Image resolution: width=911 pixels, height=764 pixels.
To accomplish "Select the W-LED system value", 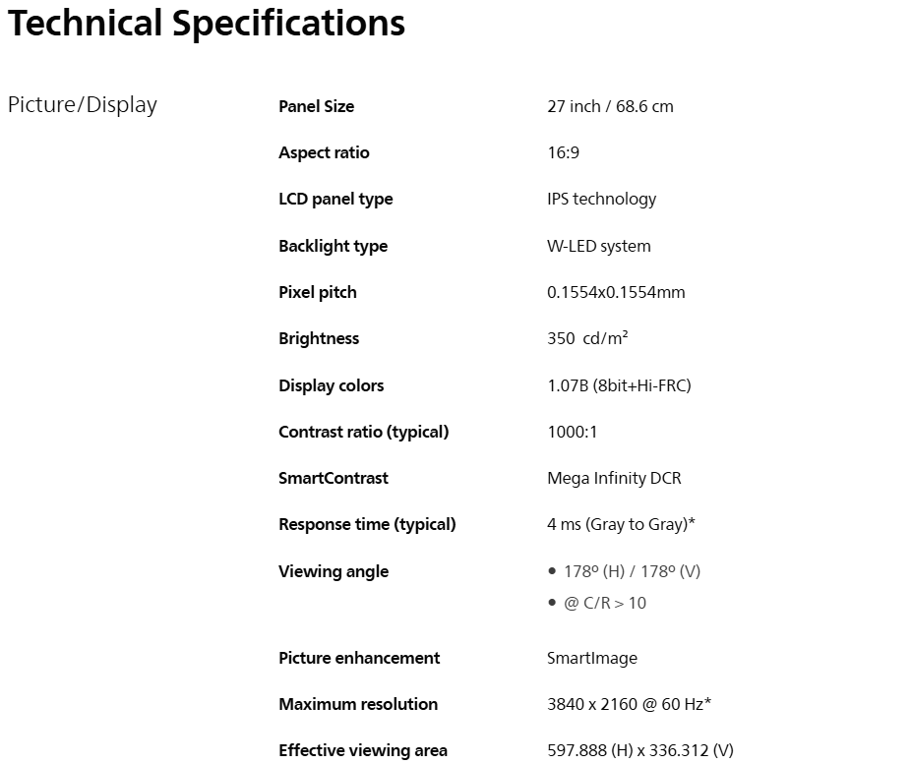I will click(x=598, y=246).
